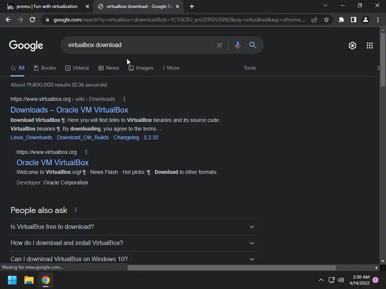The width and height of the screenshot is (386, 289).
Task: Open the Windows Start menu
Action: pos(12,280)
